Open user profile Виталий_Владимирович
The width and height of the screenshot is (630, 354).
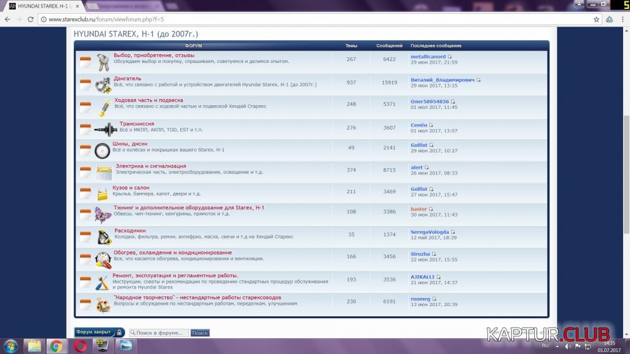tap(442, 80)
